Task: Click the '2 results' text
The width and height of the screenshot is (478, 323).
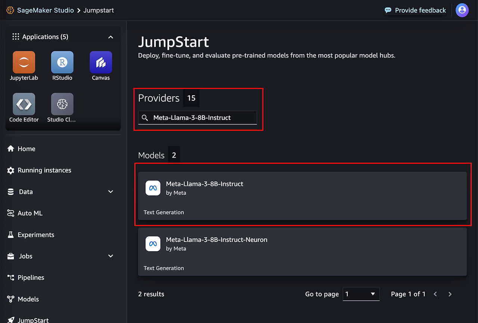Action: point(151,294)
